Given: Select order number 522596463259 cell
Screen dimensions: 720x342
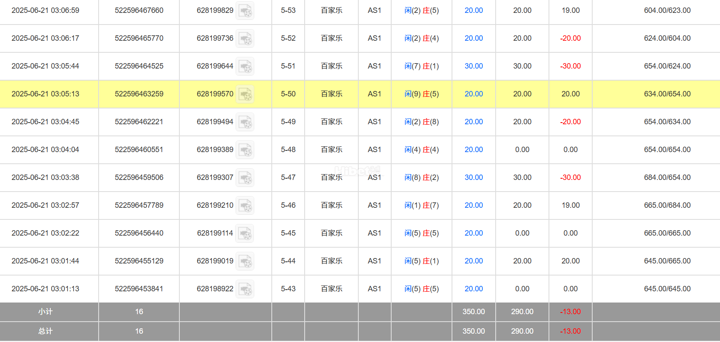Looking at the screenshot, I should (x=139, y=94).
